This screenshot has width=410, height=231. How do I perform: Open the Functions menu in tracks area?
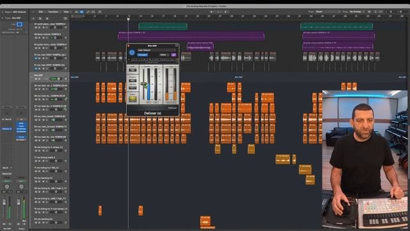(x=53, y=12)
